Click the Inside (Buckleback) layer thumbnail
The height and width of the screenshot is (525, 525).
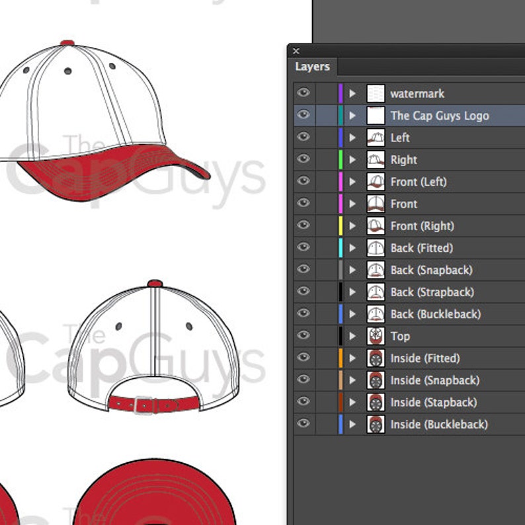[376, 425]
